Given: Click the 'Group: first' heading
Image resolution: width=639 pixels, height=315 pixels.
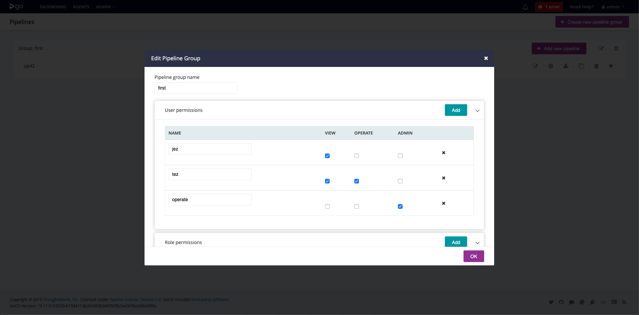Looking at the screenshot, I should click(x=31, y=48).
